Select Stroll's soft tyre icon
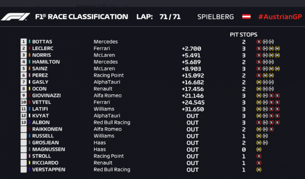The height and width of the screenshot is (179, 305). click(x=259, y=156)
